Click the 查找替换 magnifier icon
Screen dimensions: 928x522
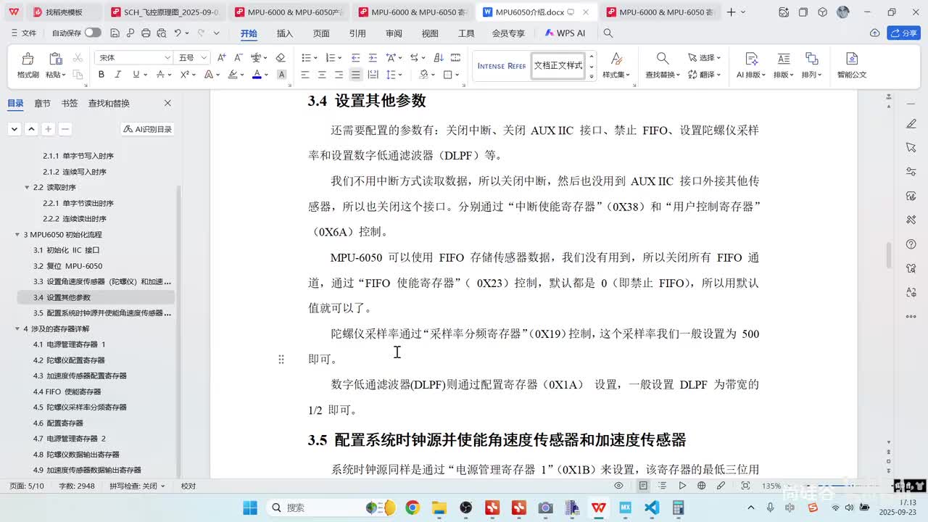coord(662,58)
